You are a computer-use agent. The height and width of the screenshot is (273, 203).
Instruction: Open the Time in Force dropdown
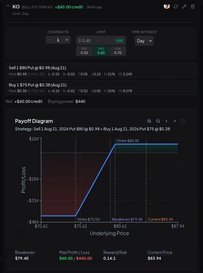(144, 41)
